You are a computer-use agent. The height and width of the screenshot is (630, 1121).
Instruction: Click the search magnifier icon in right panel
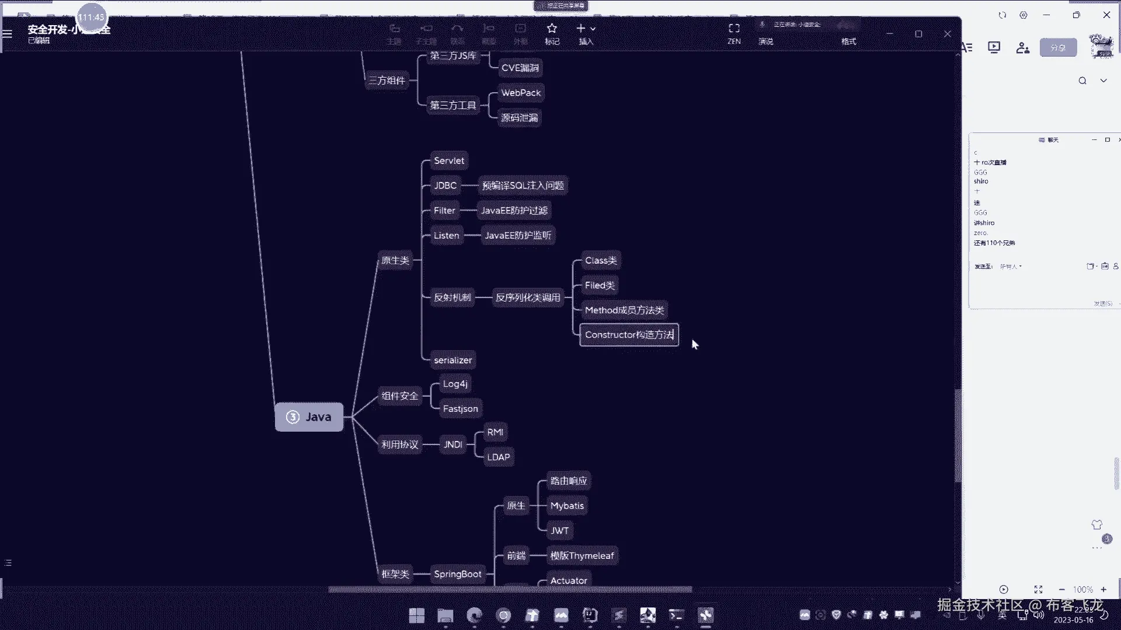pos(1082,80)
